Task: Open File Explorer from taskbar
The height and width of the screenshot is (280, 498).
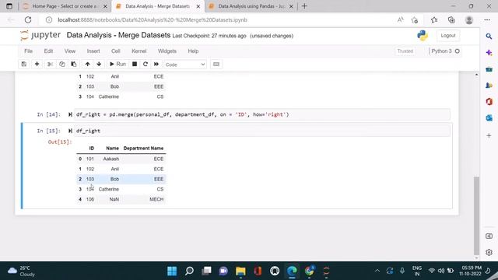Action: pos(240,271)
